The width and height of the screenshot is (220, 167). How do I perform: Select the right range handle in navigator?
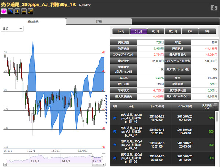click(x=102, y=158)
